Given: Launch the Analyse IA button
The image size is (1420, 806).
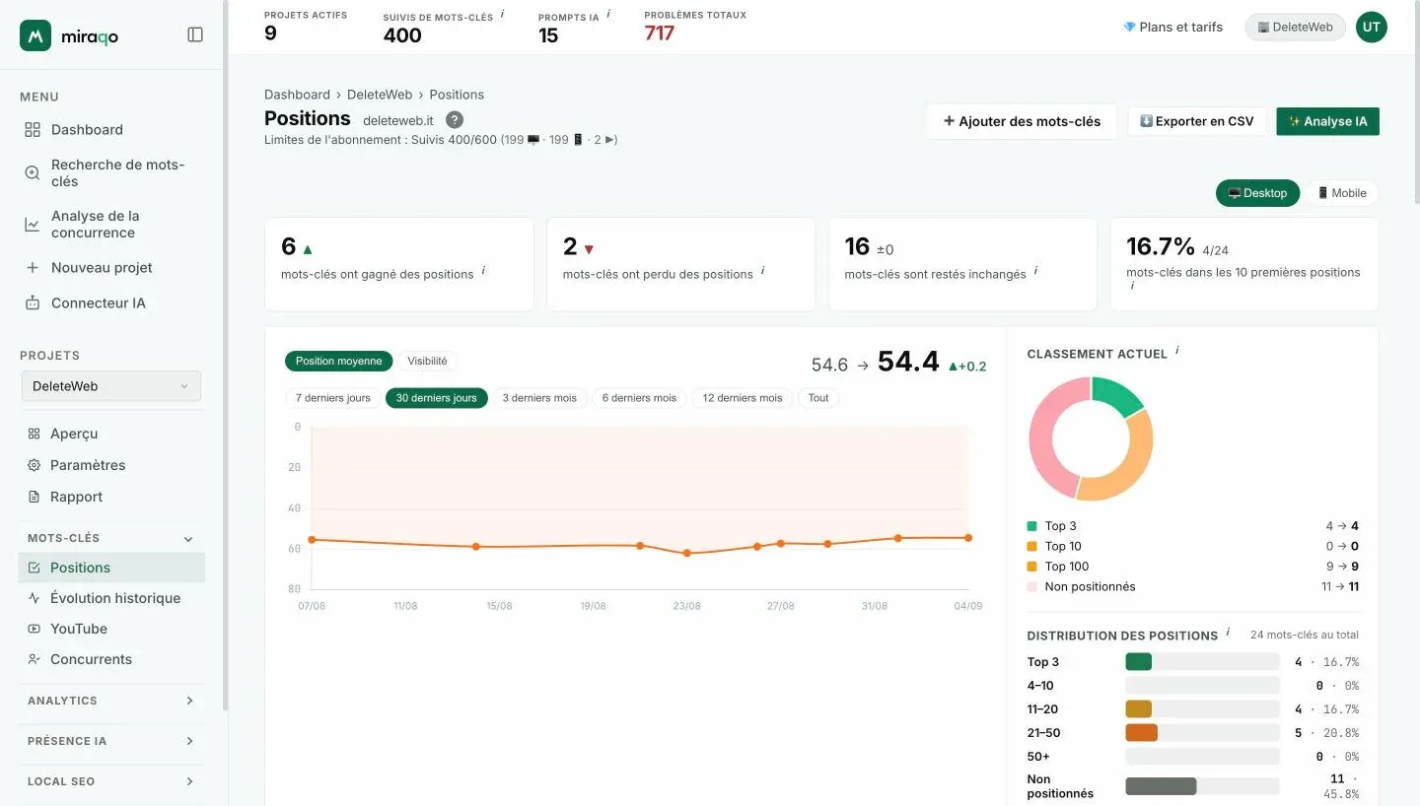Looking at the screenshot, I should (x=1327, y=121).
